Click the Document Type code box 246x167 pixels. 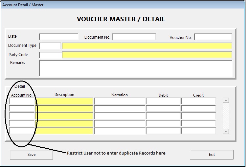[x=50, y=46]
